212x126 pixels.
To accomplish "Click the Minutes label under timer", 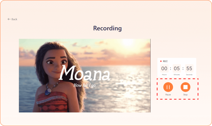I will (177, 75).
